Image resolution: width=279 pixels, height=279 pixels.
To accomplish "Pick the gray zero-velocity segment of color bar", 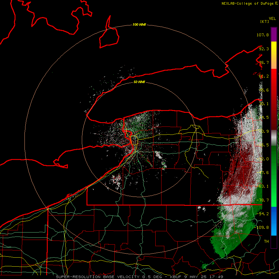I will pos(274,138).
